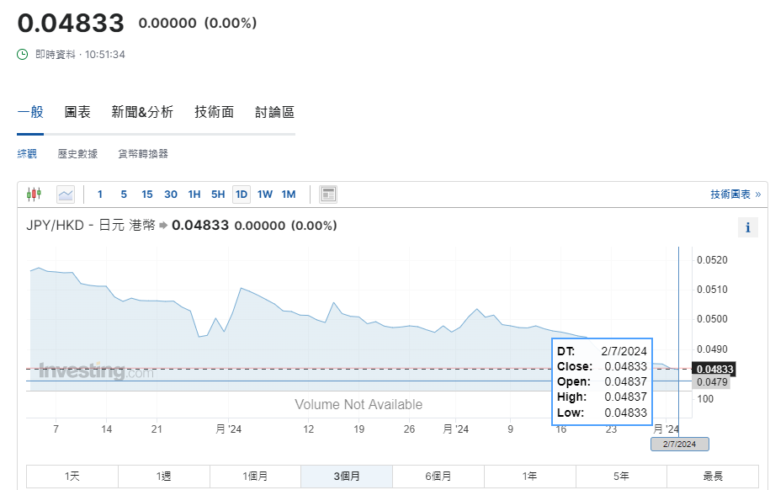Image resolution: width=770 pixels, height=490 pixels.
Task: Toggle the 1D interval button
Action: 242,194
